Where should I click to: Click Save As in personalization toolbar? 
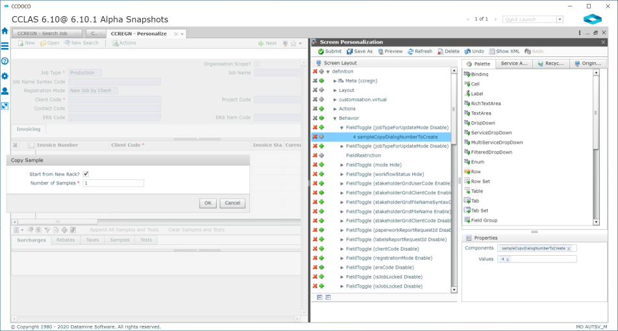point(360,52)
